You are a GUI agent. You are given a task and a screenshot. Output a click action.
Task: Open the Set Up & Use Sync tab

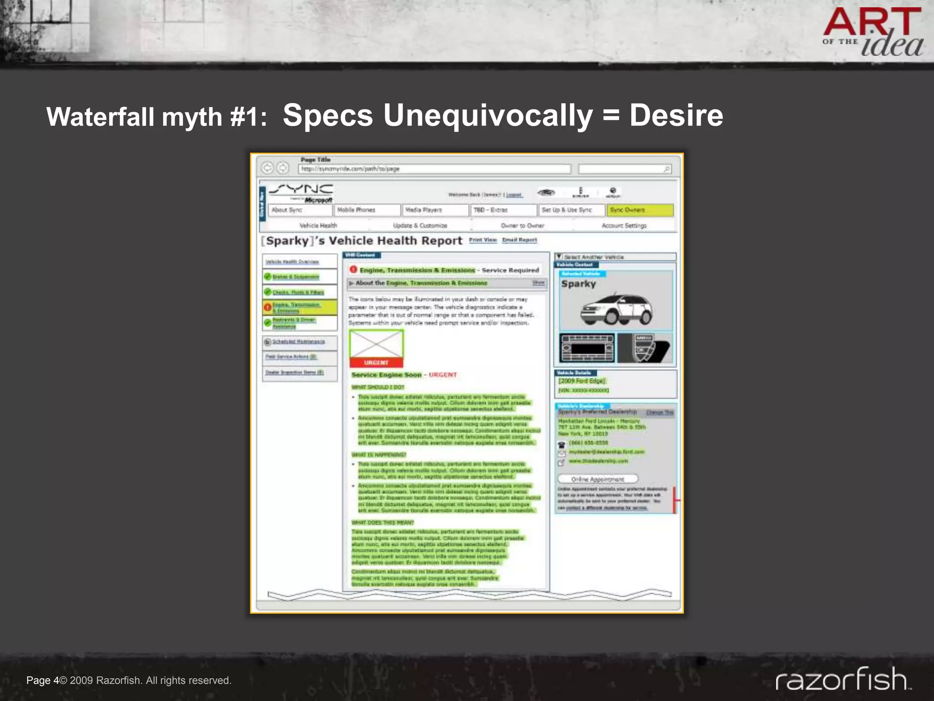pos(572,210)
